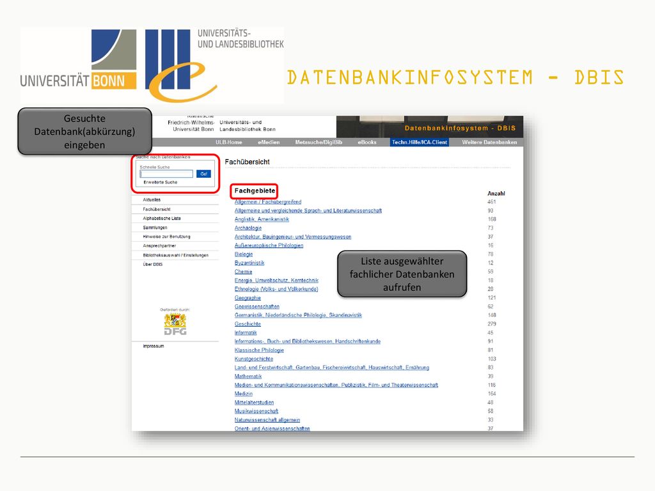Click the Go! search button

(x=203, y=174)
